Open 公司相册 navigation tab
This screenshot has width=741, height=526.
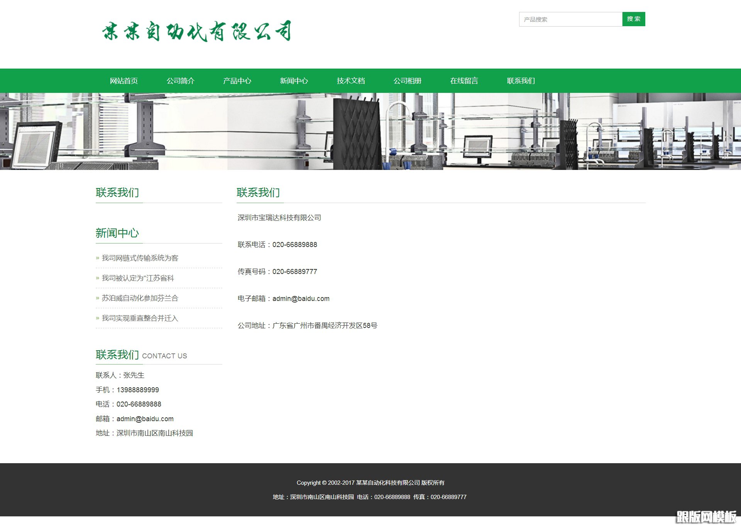(407, 81)
